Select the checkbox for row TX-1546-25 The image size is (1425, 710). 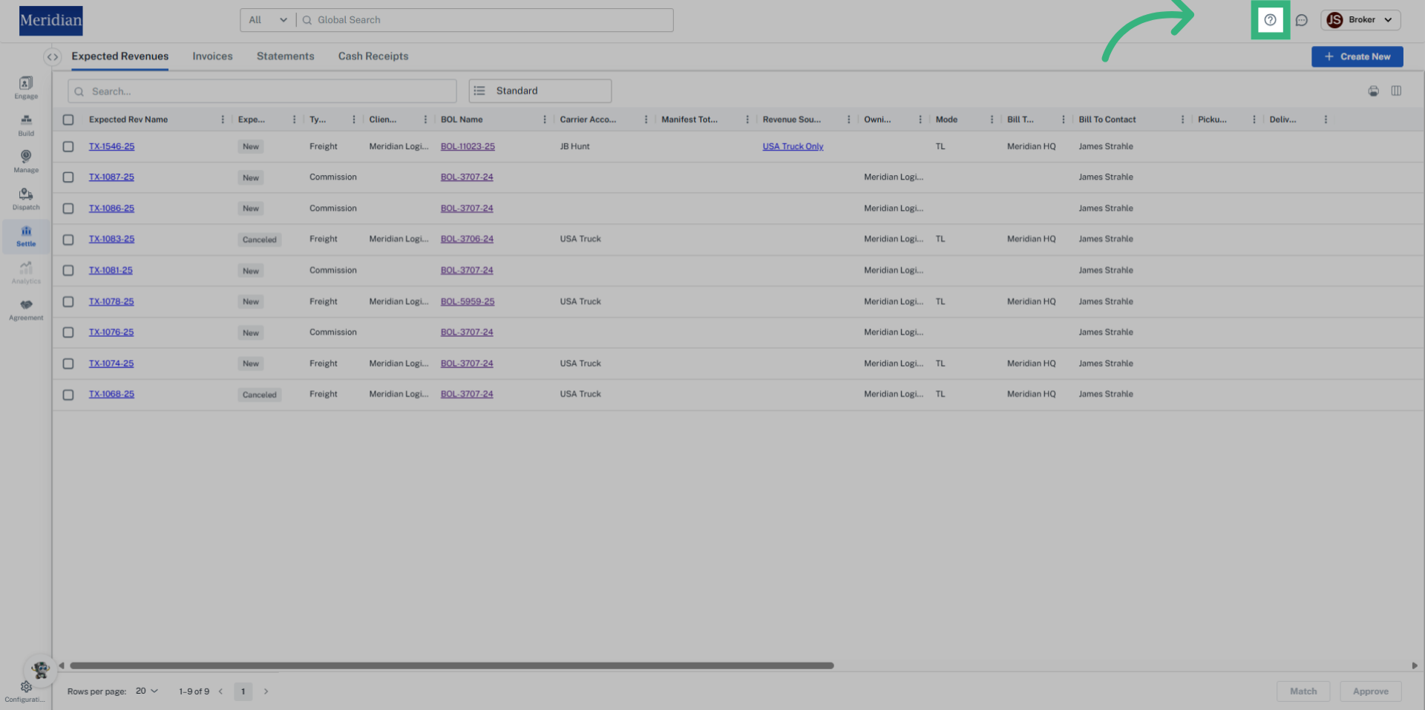click(68, 147)
